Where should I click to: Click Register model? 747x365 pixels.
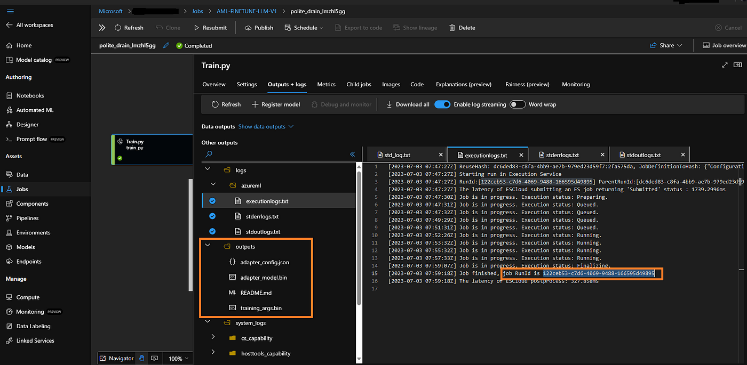click(276, 104)
